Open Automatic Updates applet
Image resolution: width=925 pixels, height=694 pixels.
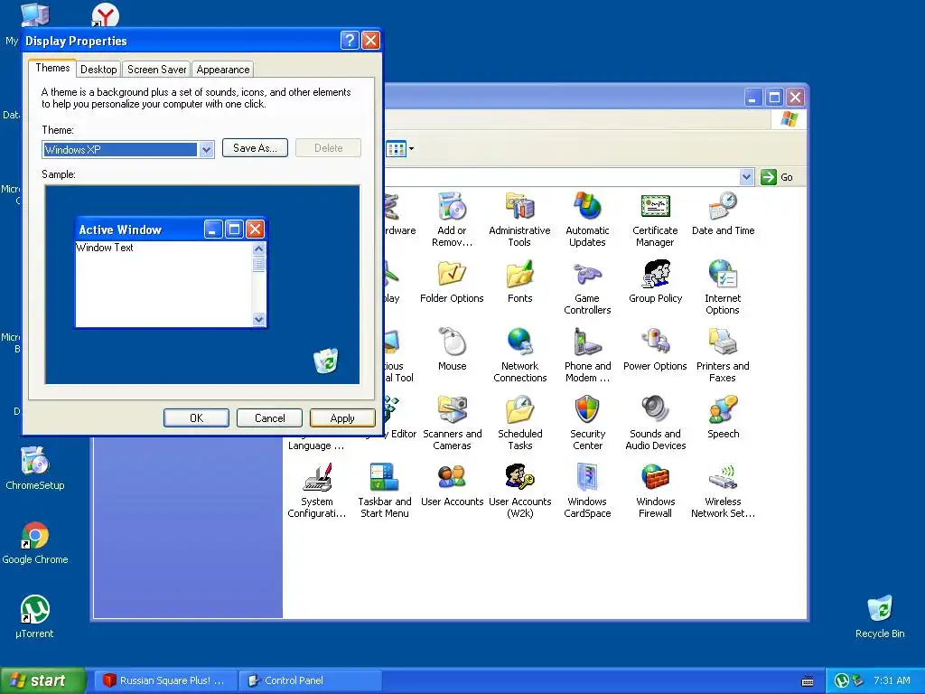[x=587, y=207]
